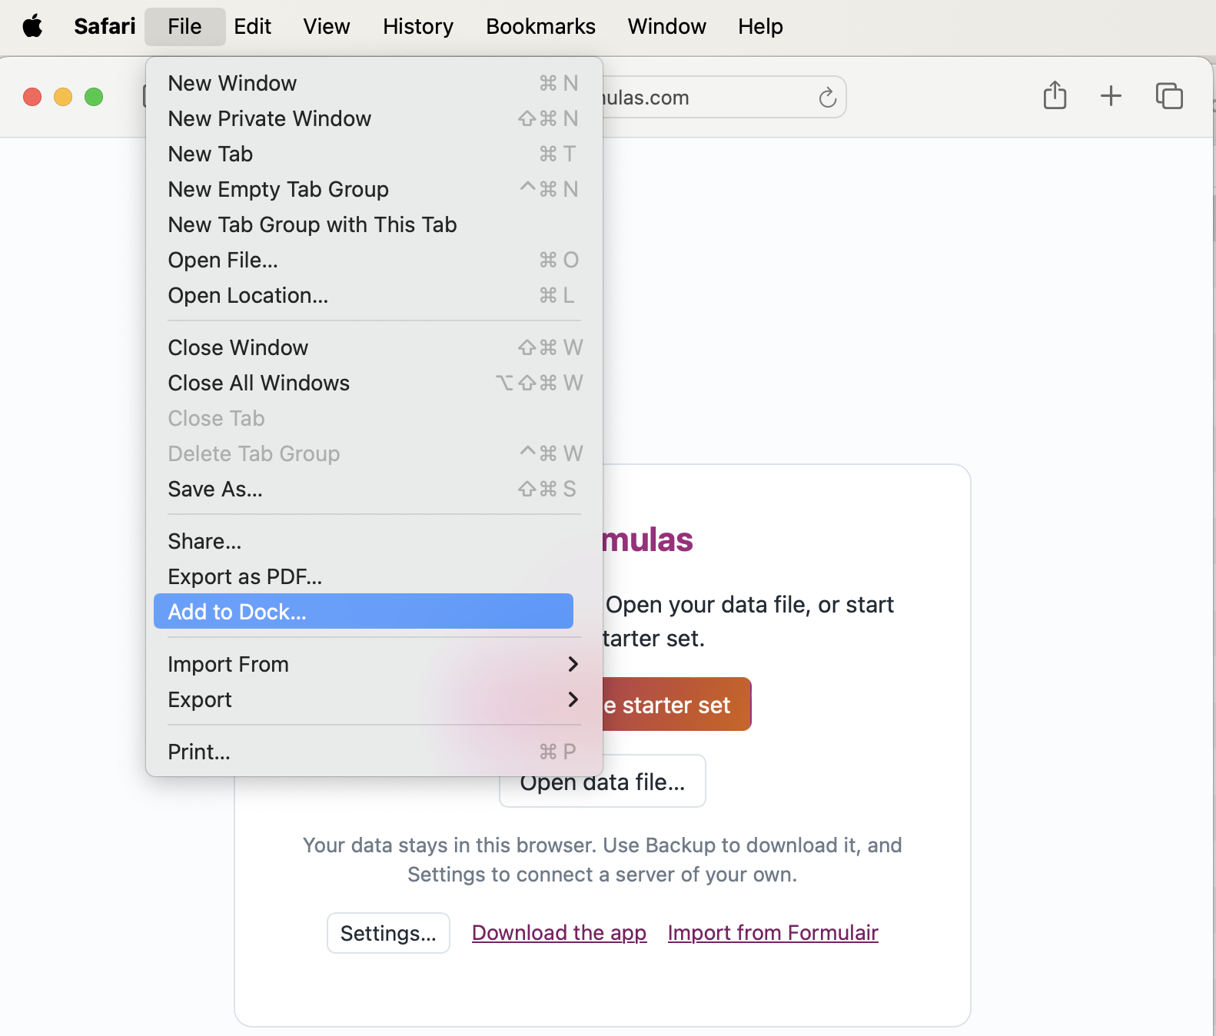Open the Bookmarks menu
This screenshot has height=1036, width=1216.
(x=540, y=26)
